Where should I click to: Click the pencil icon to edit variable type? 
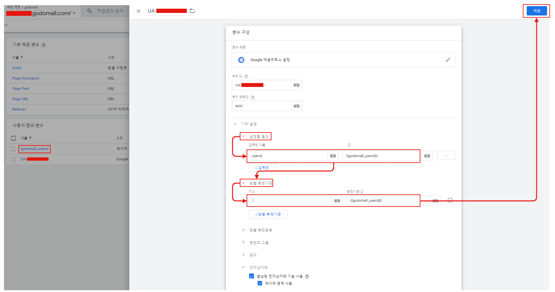point(448,60)
